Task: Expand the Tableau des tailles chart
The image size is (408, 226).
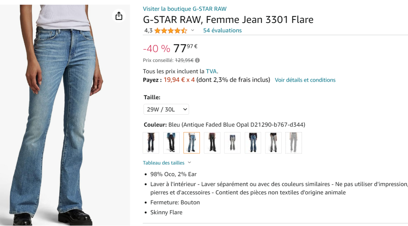Action: click(167, 163)
